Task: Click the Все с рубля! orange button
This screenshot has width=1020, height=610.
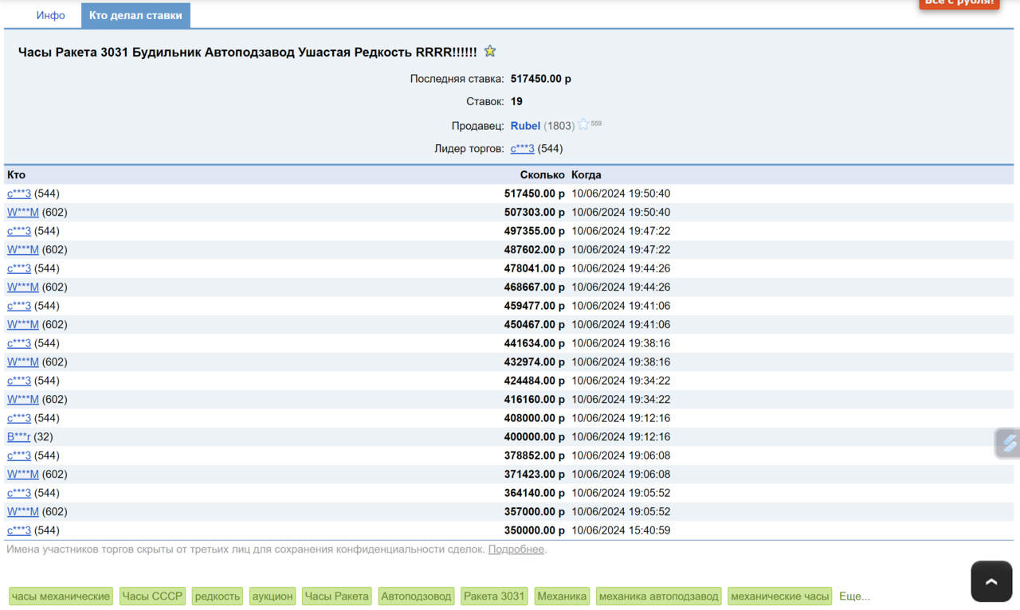Action: click(959, 2)
